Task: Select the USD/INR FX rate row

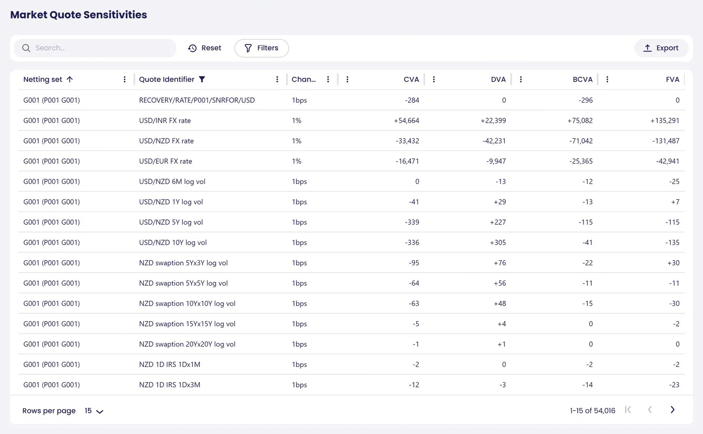Action: tap(351, 120)
